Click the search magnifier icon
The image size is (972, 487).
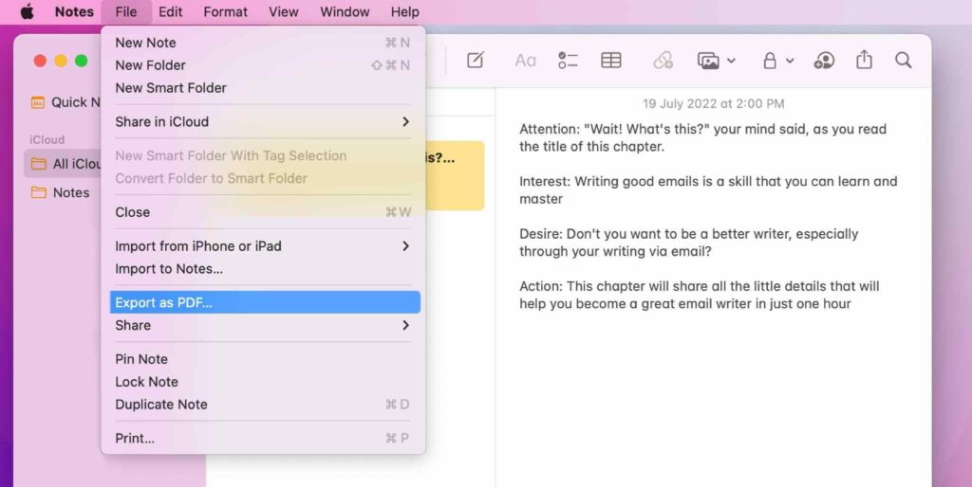(x=904, y=60)
